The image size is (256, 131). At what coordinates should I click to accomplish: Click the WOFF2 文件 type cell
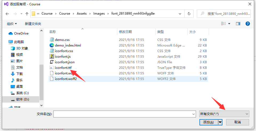coord(166,79)
